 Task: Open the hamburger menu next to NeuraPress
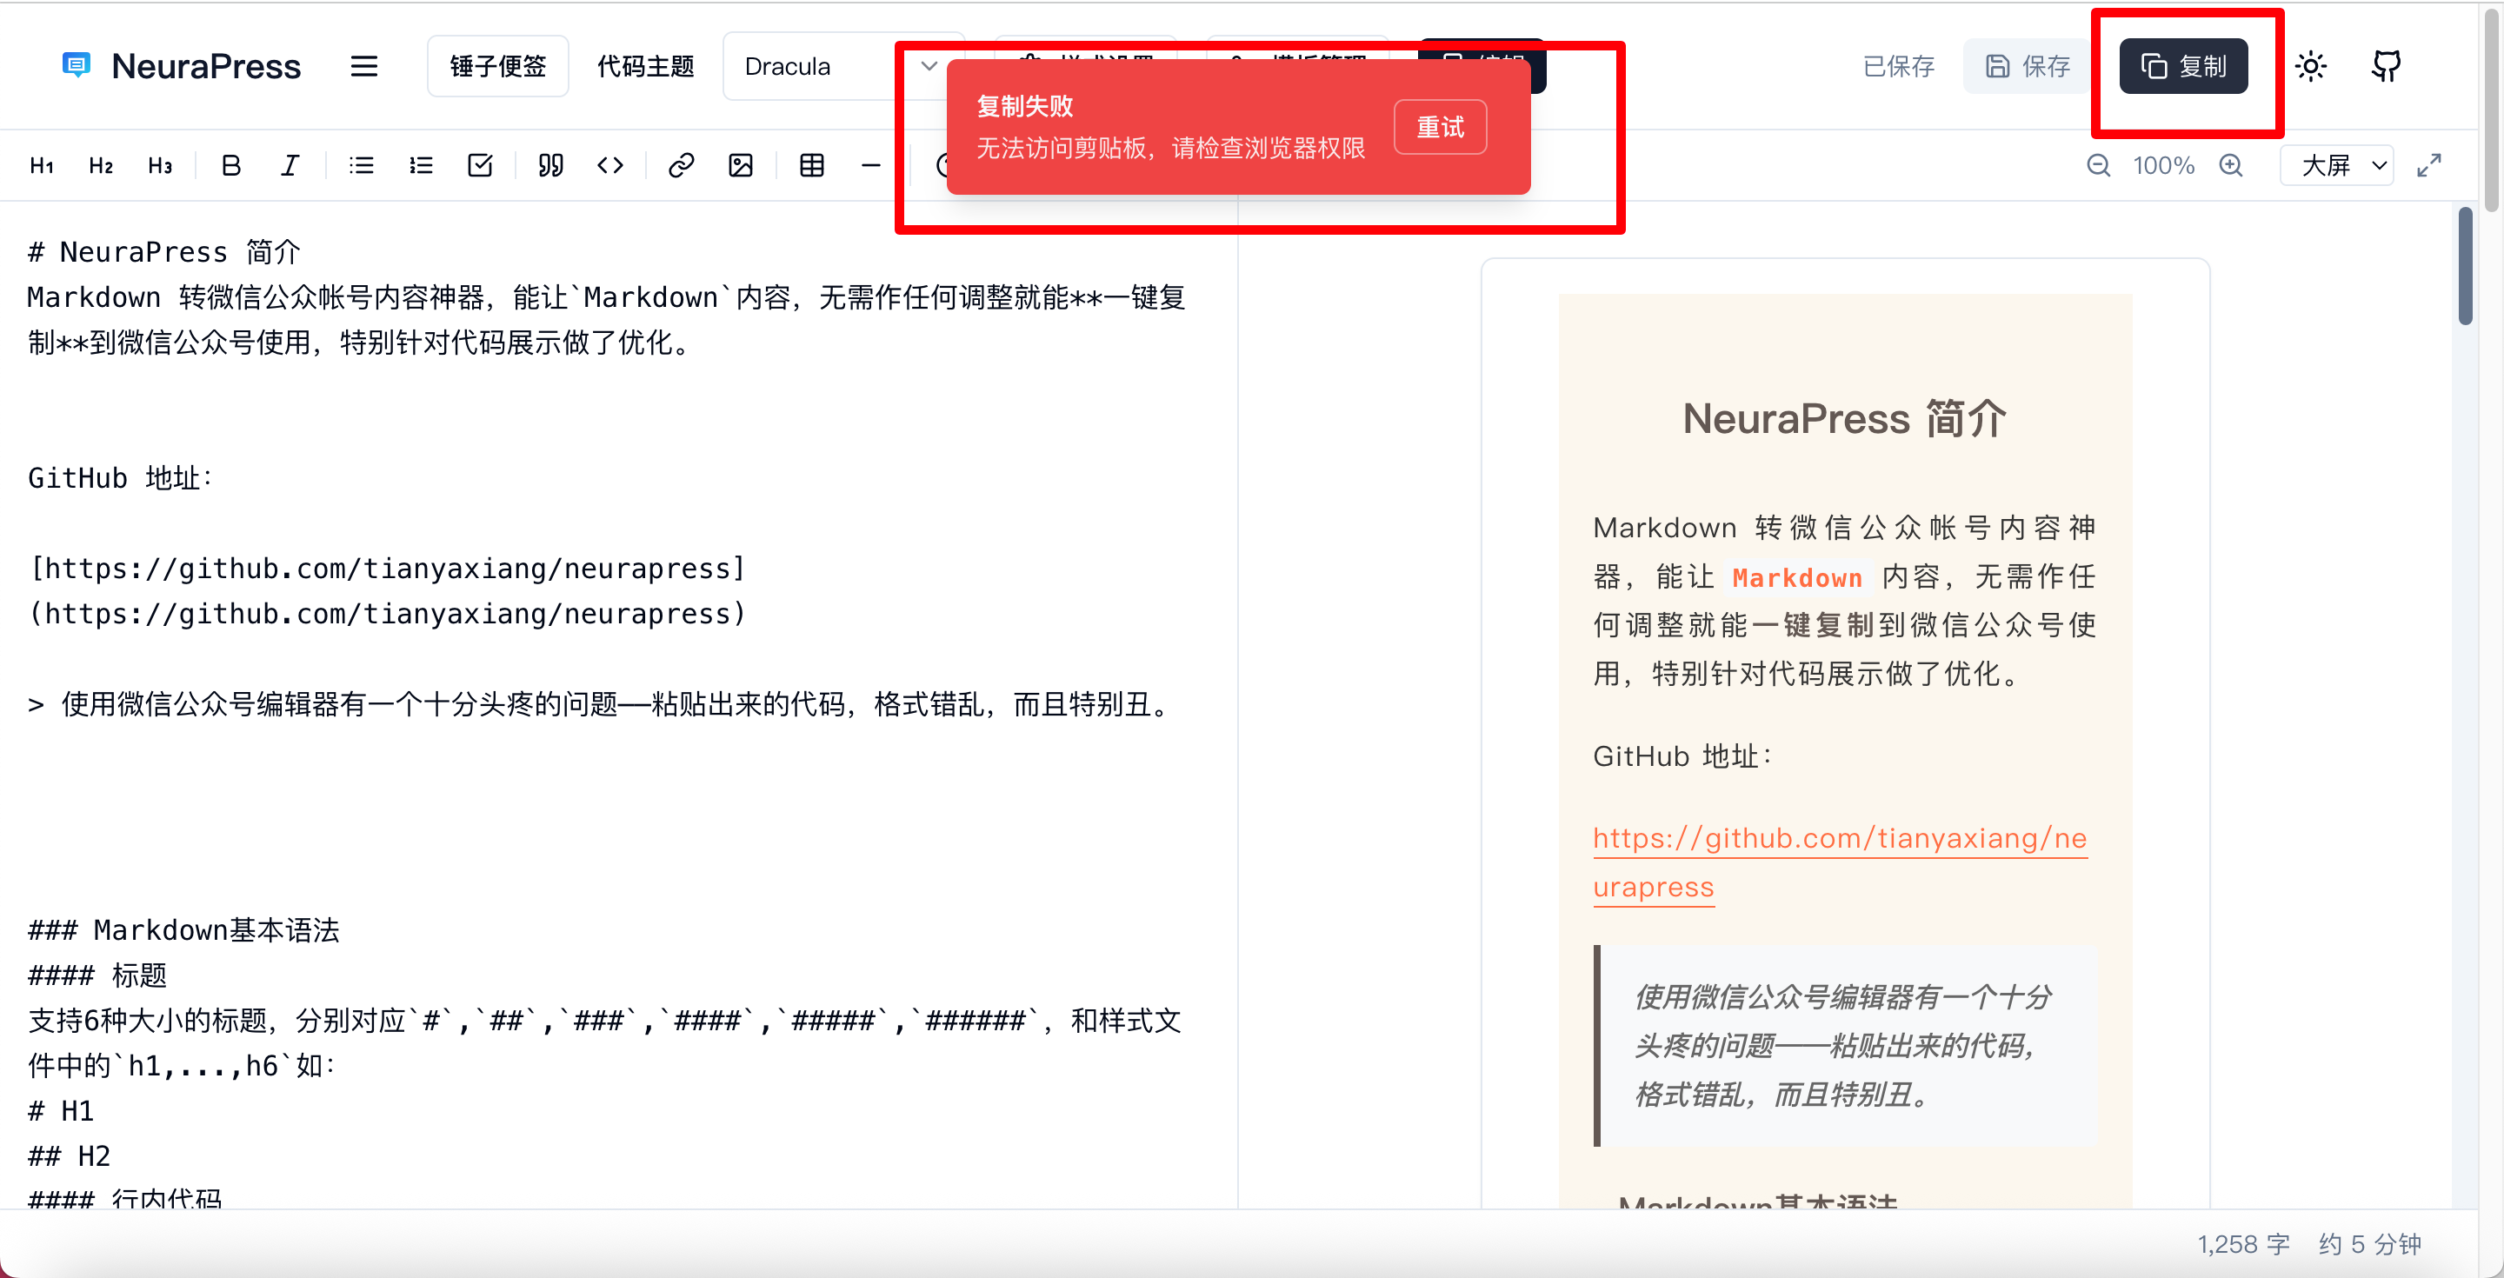(363, 66)
